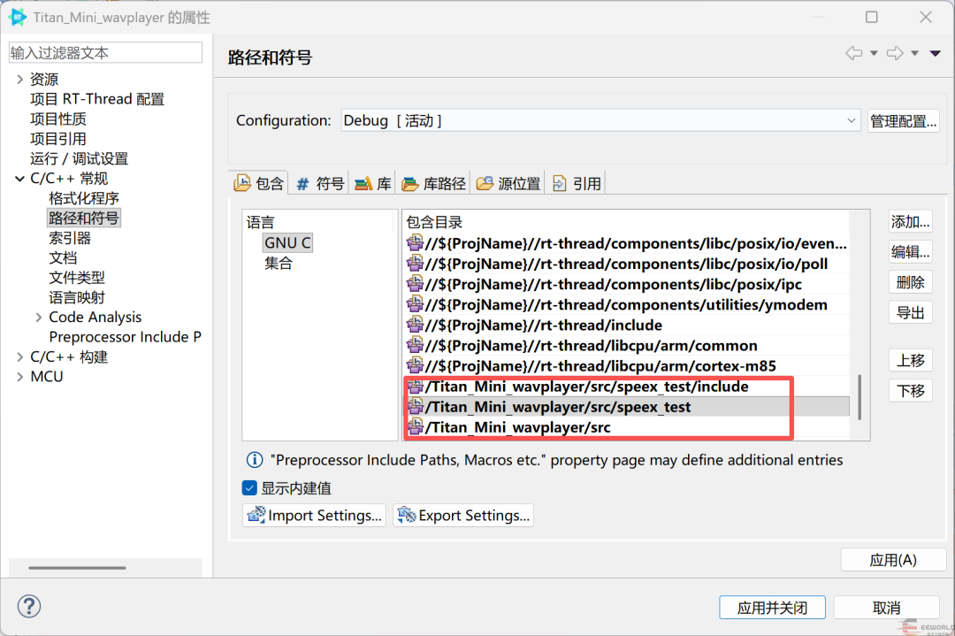
Task: Click the icon beside posix/ipc path
Action: point(415,284)
